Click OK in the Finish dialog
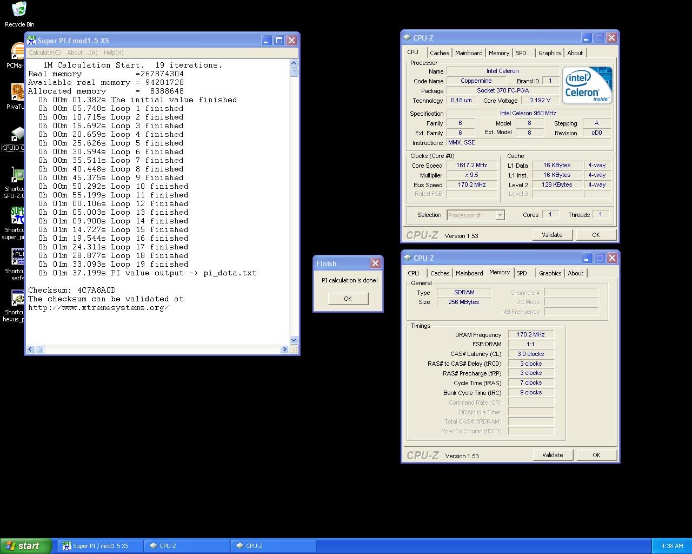692x554 pixels. tap(348, 299)
